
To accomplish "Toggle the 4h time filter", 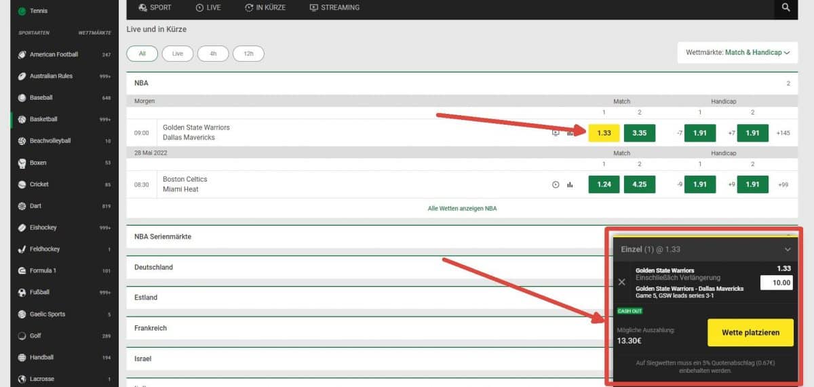I will [213, 54].
